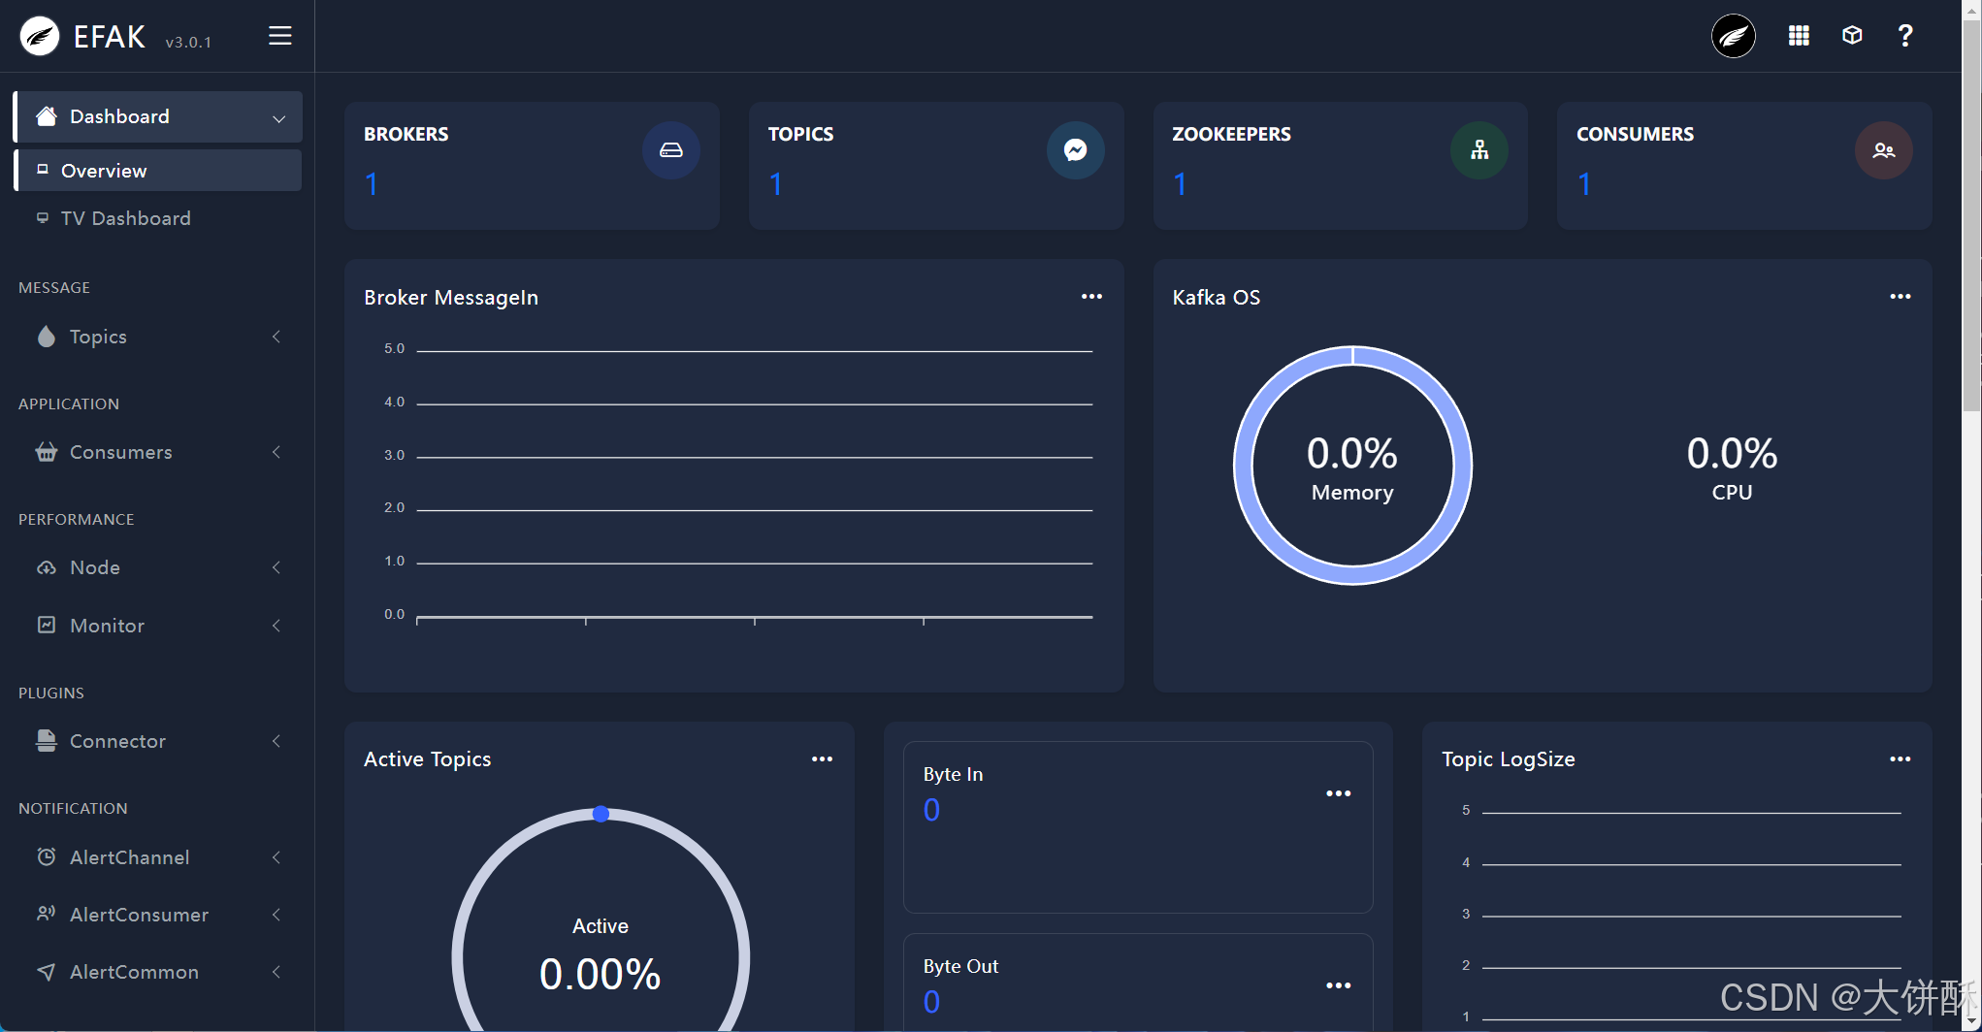
Task: Expand the Node submenu chevron
Action: 276,567
